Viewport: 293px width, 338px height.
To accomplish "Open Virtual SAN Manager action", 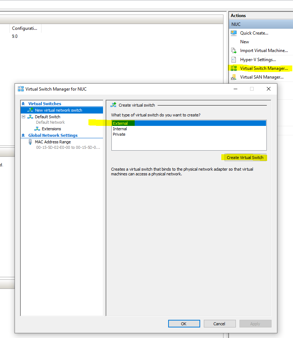I will coord(262,77).
